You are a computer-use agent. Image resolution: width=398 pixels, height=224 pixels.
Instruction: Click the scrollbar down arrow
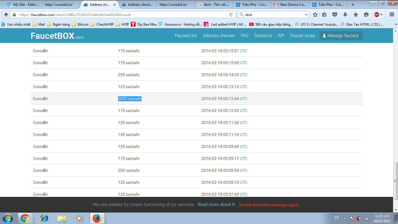click(395, 209)
